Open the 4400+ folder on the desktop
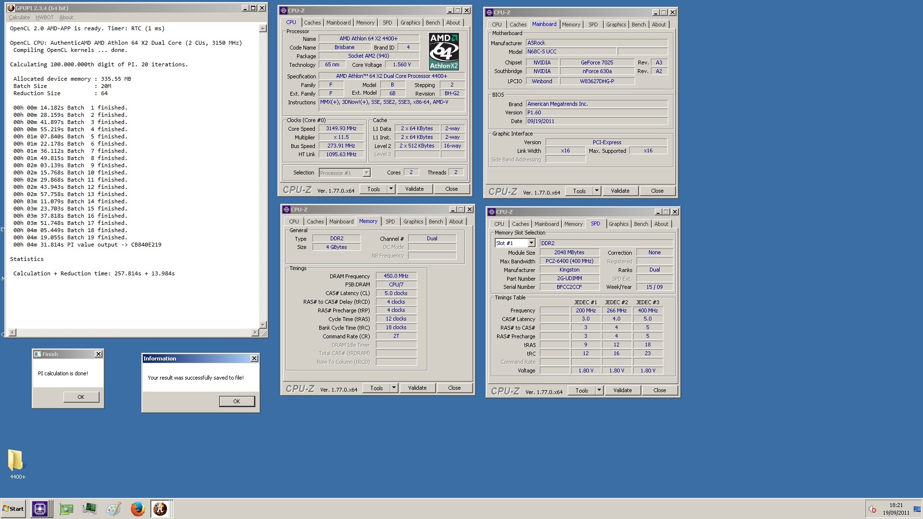923x519 pixels. [16, 464]
